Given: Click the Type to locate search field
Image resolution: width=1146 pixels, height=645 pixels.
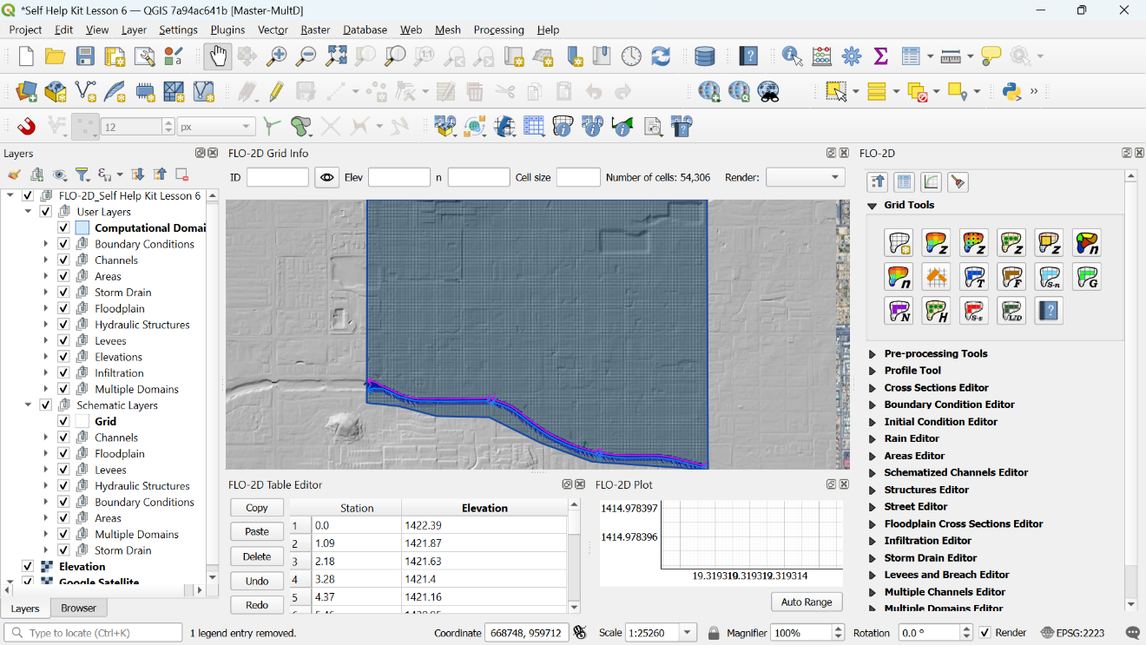Looking at the screenshot, I should (x=94, y=633).
